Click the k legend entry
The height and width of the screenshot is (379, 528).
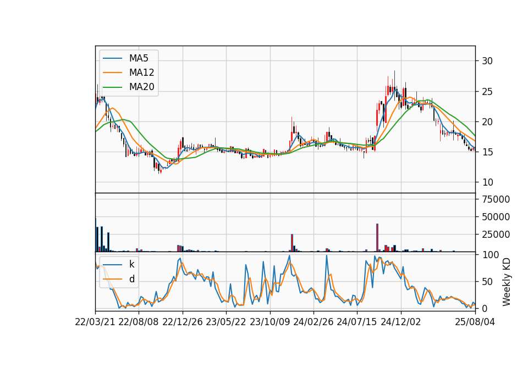(x=131, y=264)
